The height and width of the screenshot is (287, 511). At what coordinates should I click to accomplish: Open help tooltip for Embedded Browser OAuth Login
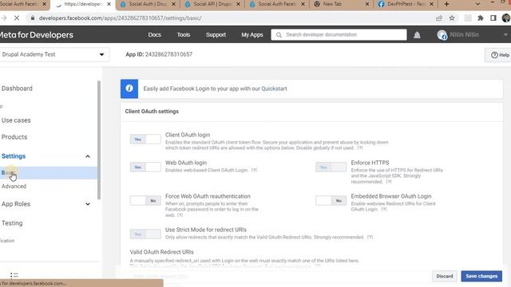point(384,209)
